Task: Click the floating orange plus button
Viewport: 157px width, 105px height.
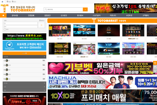Action: [155, 63]
